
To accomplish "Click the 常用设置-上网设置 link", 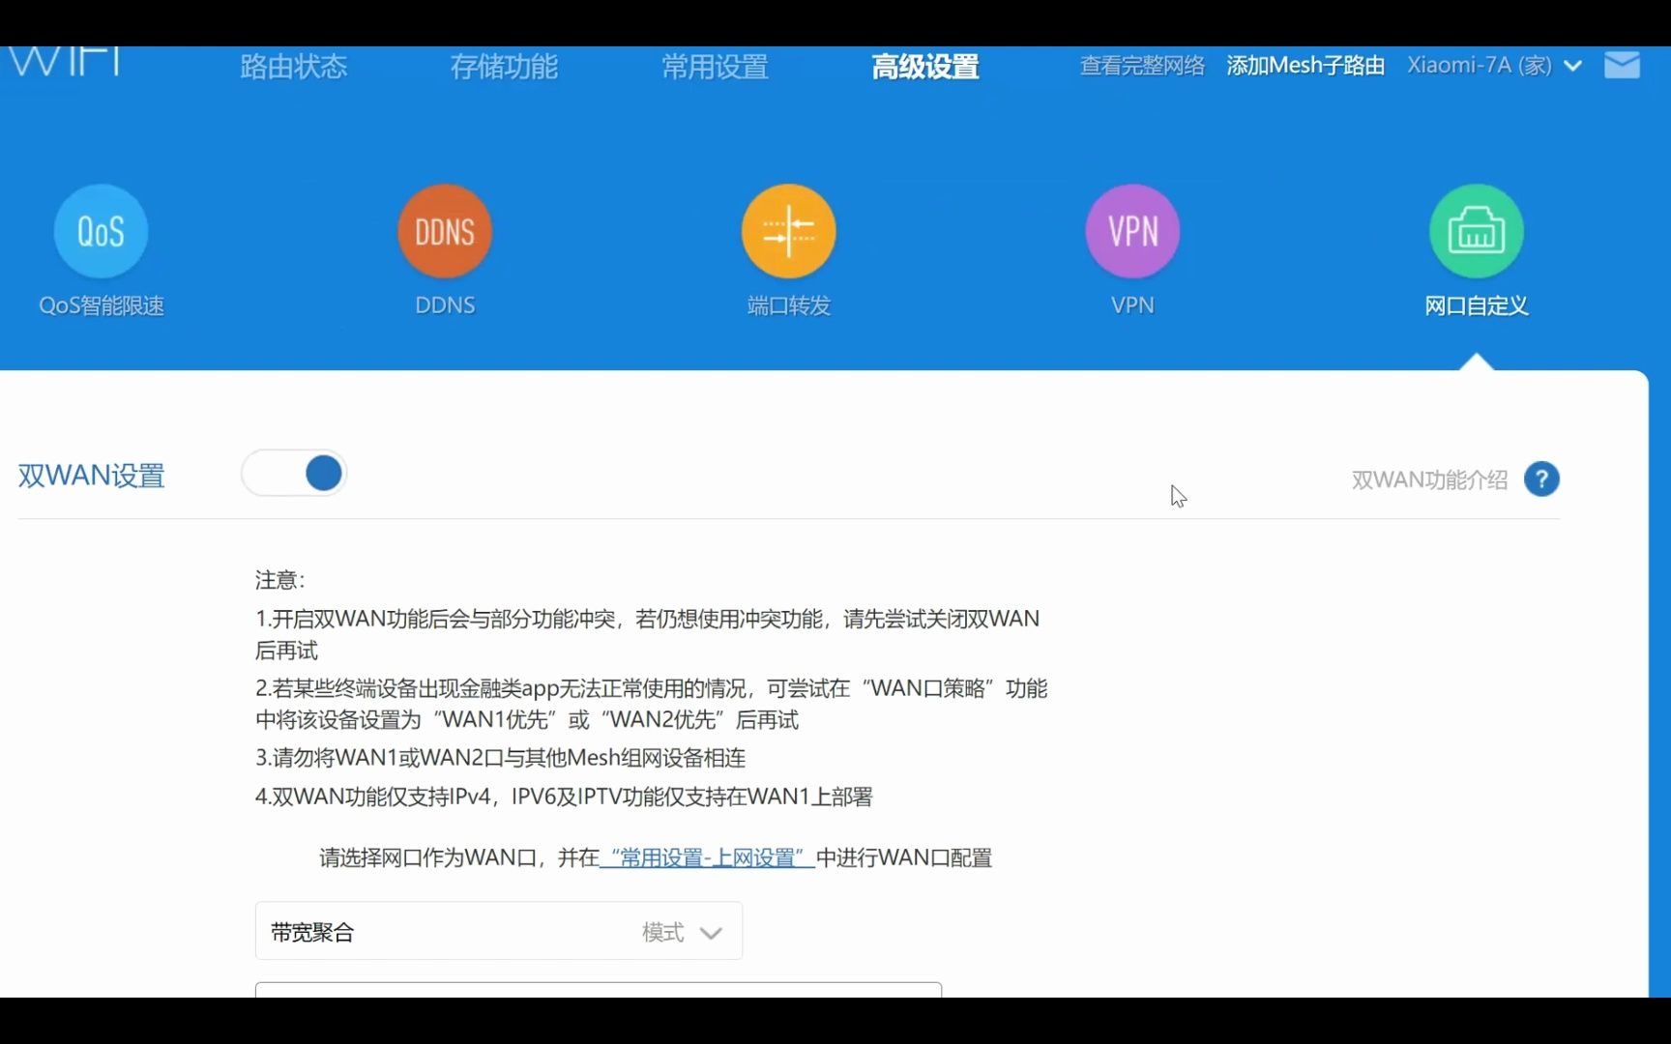I will point(707,857).
